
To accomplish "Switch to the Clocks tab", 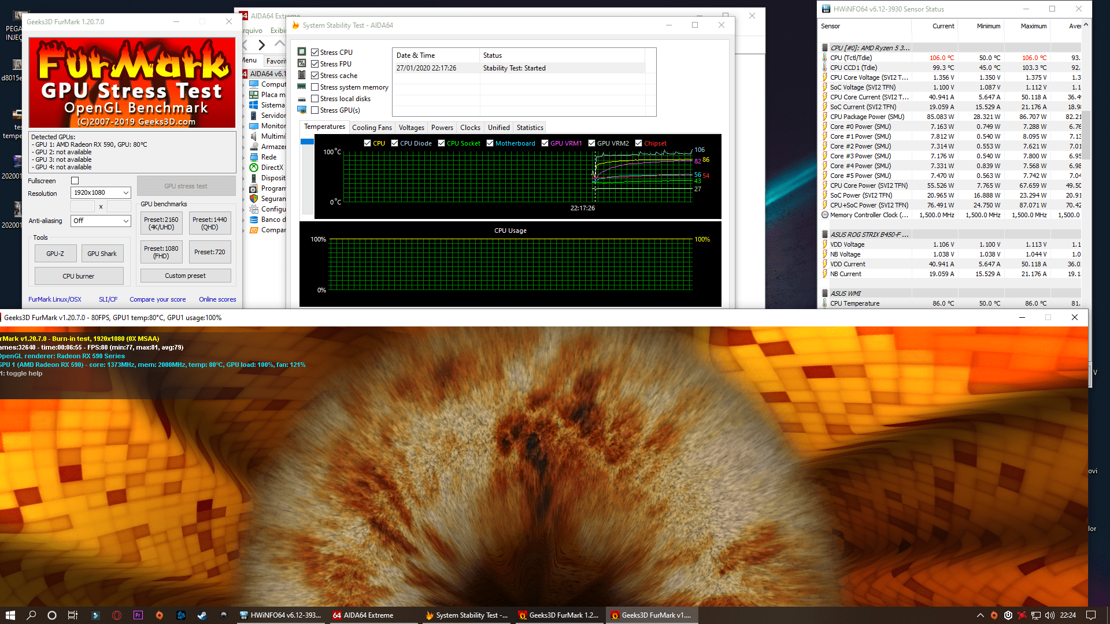I will tap(470, 128).
